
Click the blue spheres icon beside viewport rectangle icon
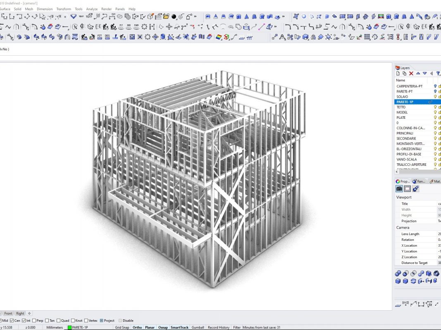tap(416, 189)
